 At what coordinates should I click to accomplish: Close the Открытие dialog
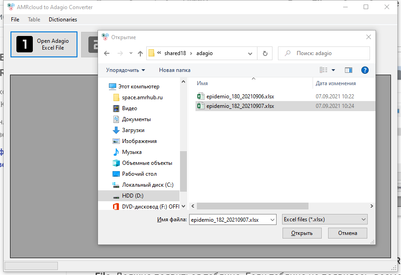click(x=369, y=37)
